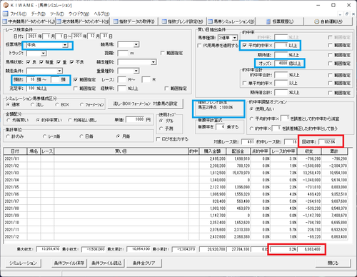This screenshot has height=277, width=357.
Task: Click the オッズ input field showing 4000
Action: point(281,64)
